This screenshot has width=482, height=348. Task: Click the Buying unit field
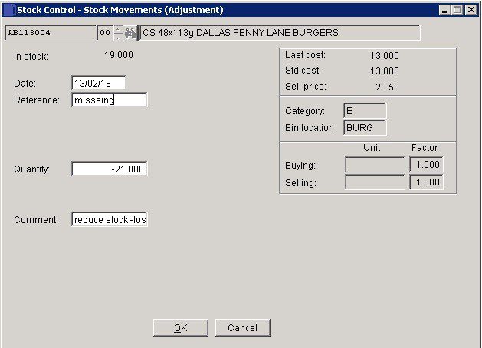pos(375,165)
